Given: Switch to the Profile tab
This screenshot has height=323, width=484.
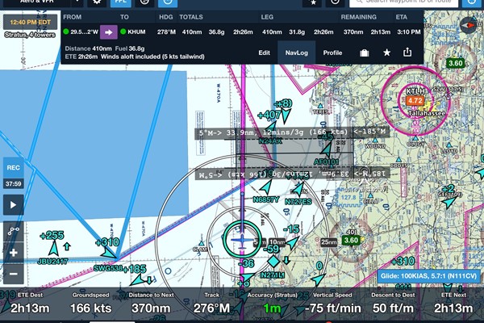Looking at the screenshot, I should [332, 52].
